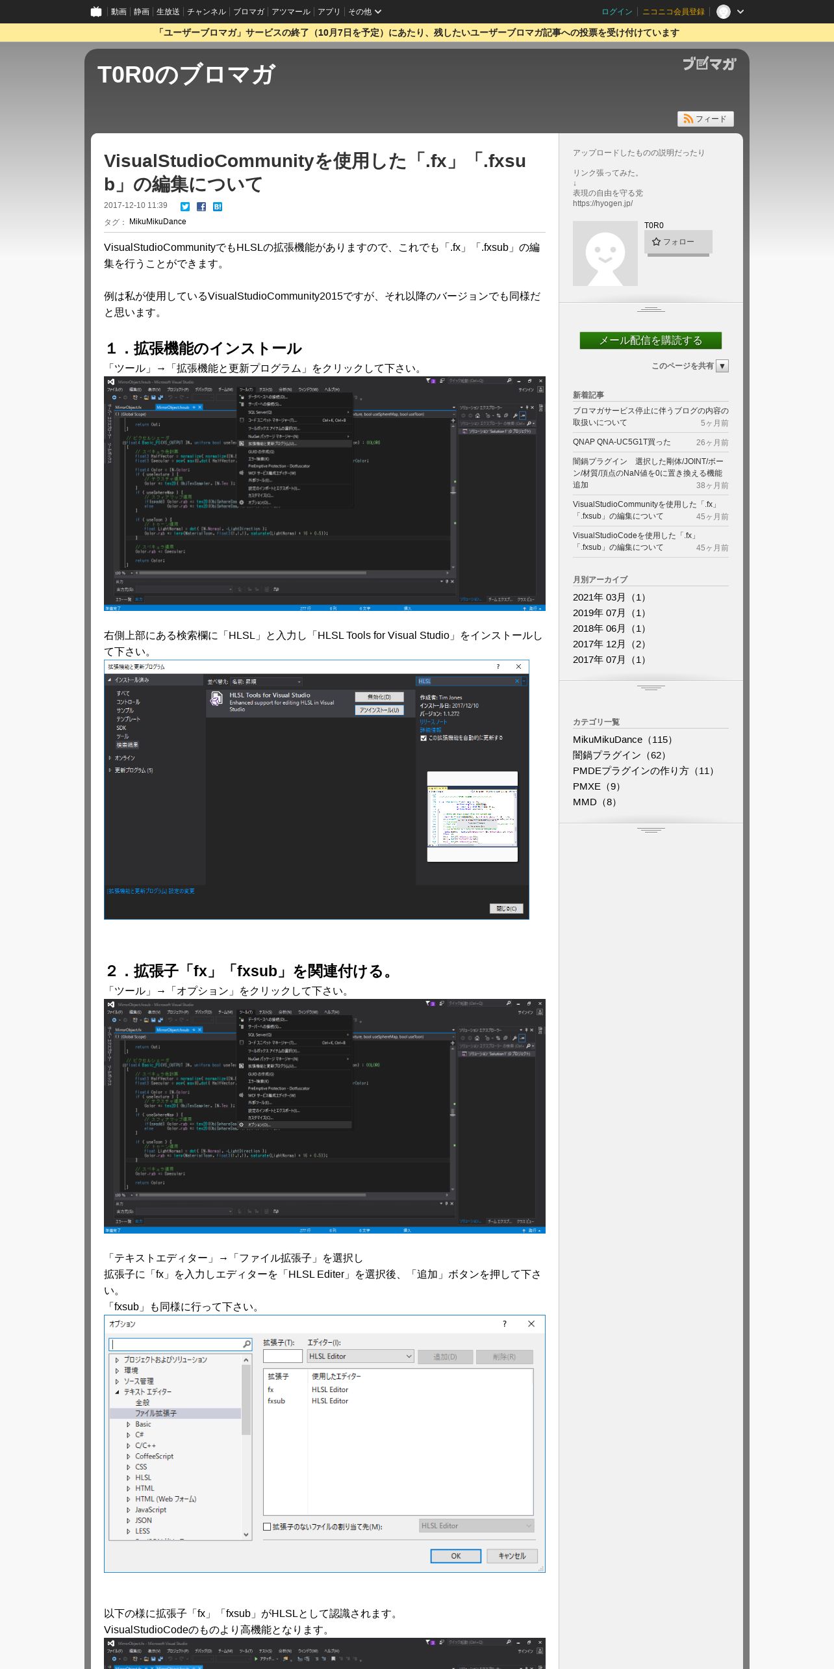Screen dimensions: 834x1669
Task: Open second Visual Studio オプション menu screenshot
Action: [325, 1116]
